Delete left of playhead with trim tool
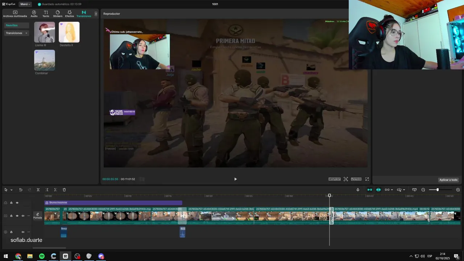Image resolution: width=464 pixels, height=261 pixels. pyautogui.click(x=47, y=190)
